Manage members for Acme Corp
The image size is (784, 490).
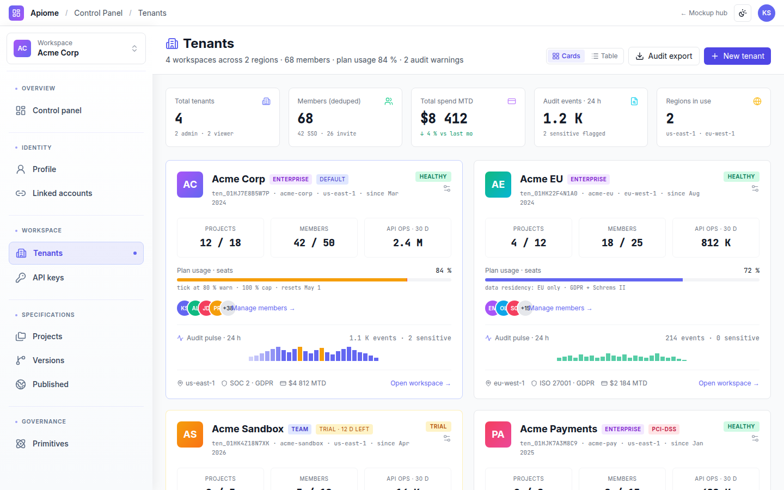click(264, 308)
